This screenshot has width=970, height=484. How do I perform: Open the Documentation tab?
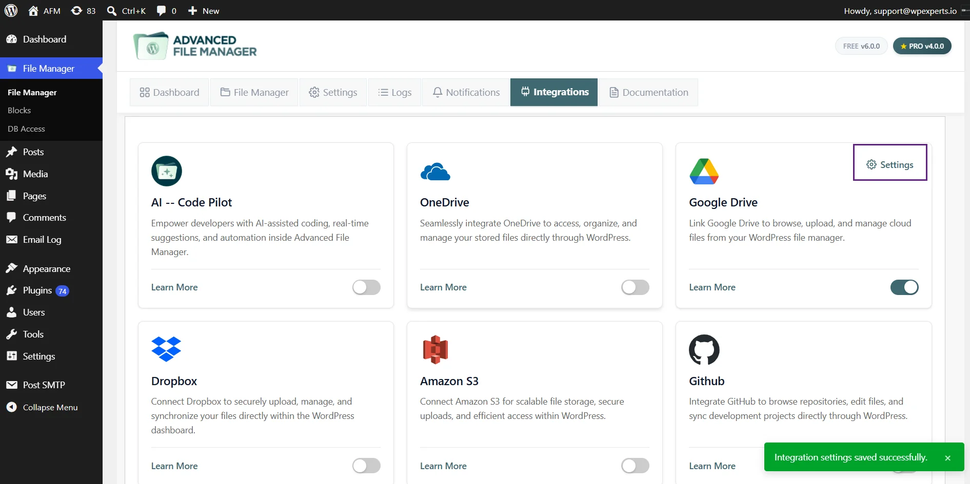click(649, 92)
